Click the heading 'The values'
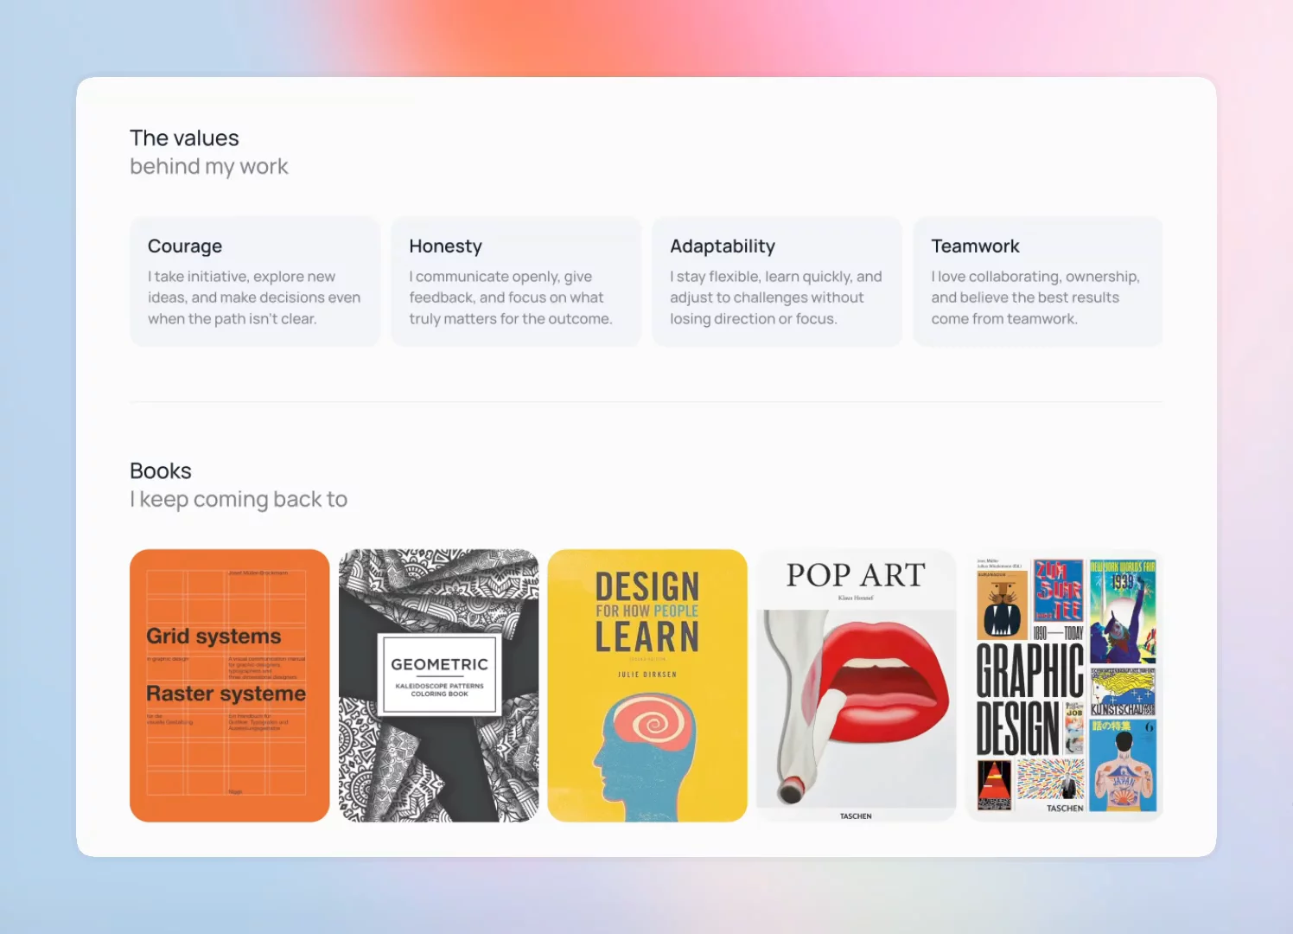 pos(184,138)
